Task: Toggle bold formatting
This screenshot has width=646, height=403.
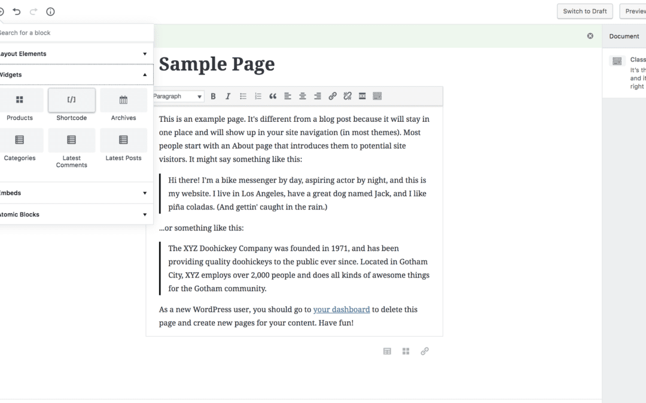Action: point(213,96)
